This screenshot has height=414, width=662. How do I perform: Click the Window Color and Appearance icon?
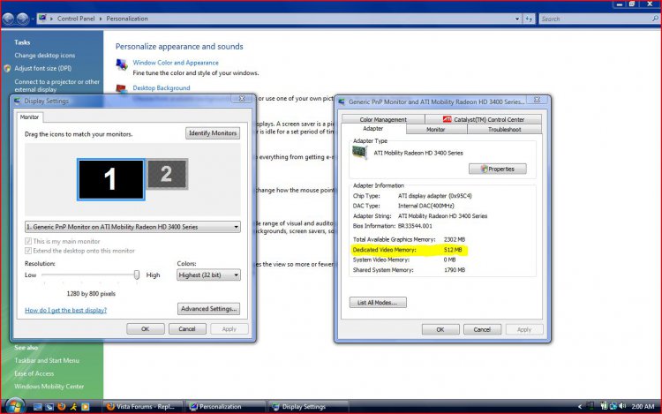122,64
